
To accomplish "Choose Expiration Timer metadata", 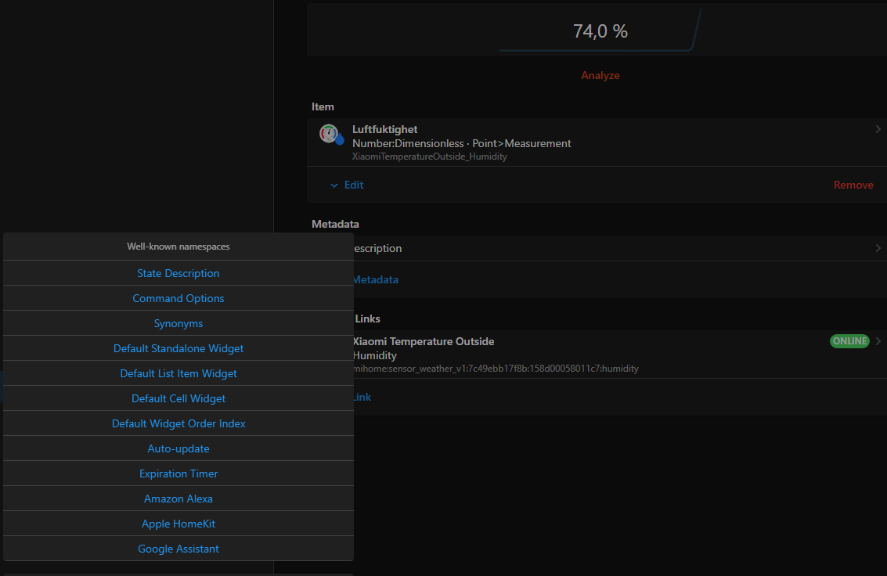I will (x=178, y=473).
